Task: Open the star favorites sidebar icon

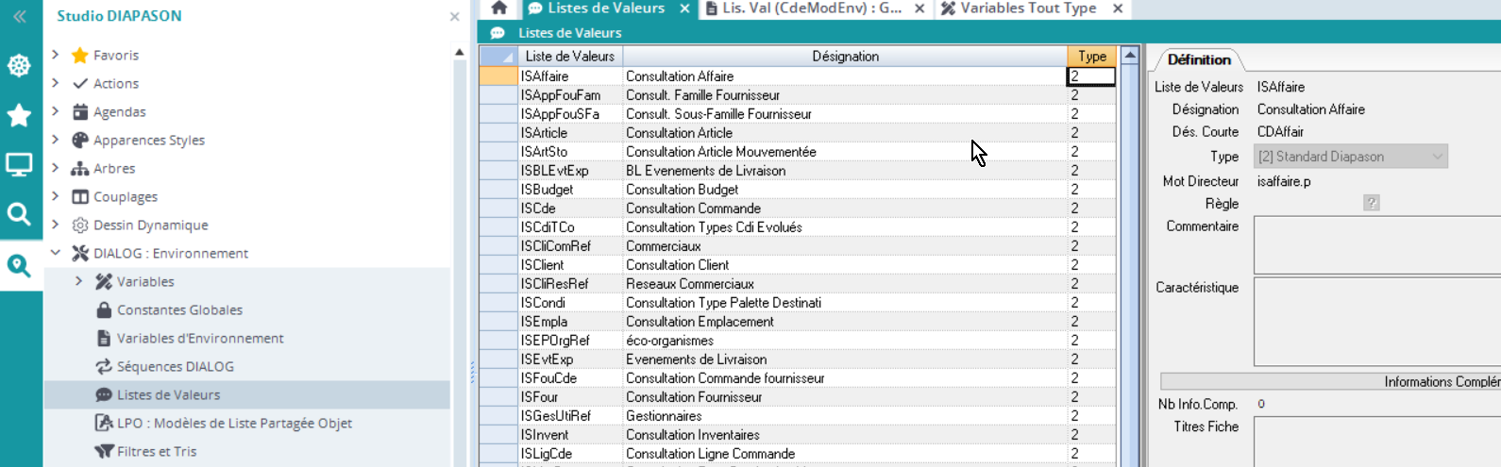Action: tap(20, 116)
